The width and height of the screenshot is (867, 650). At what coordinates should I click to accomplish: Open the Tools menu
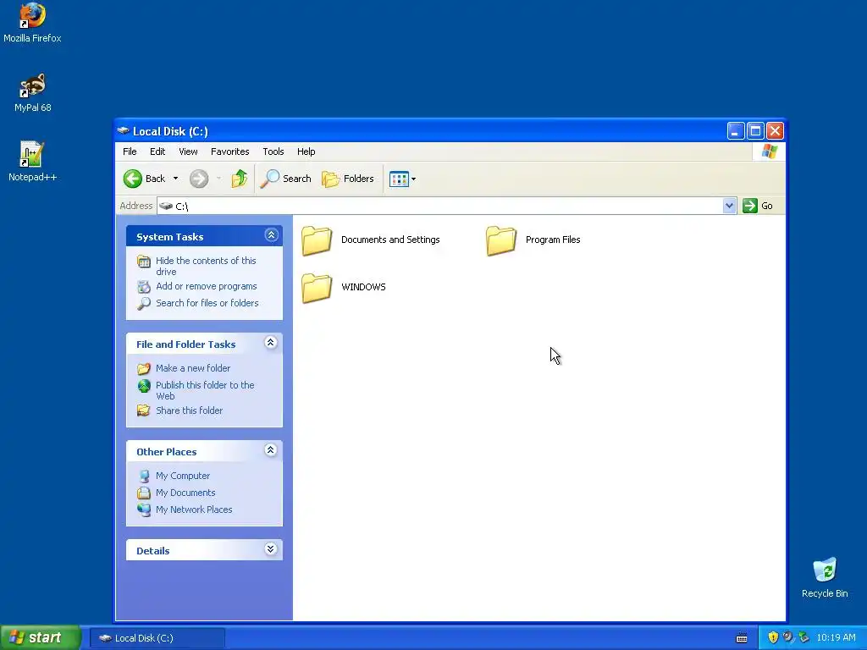273,151
